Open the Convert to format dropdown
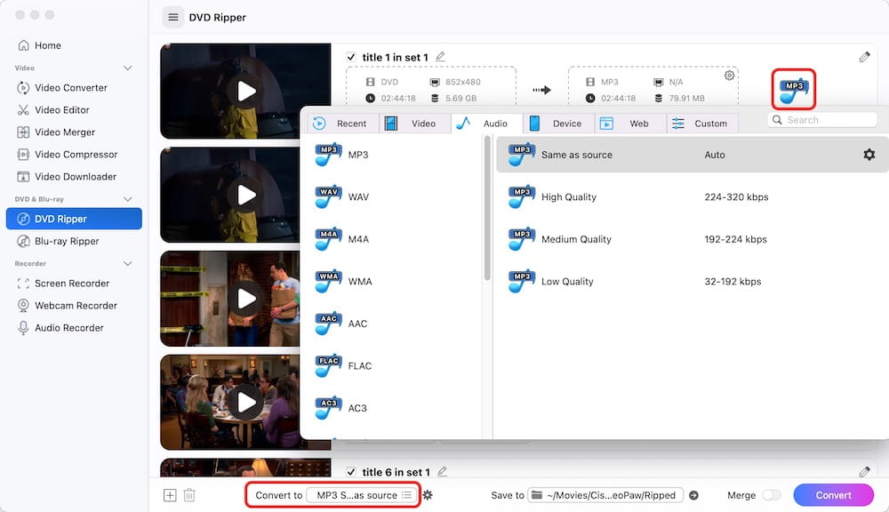The width and height of the screenshot is (889, 512). (x=361, y=495)
